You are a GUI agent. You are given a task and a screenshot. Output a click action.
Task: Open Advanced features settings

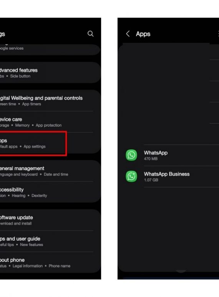(50, 73)
